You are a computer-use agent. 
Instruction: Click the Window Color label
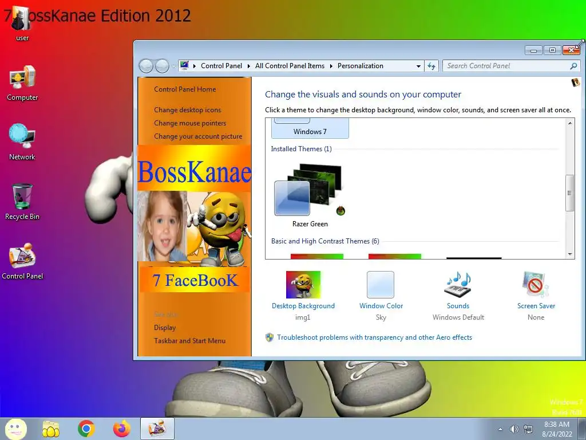coord(381,306)
